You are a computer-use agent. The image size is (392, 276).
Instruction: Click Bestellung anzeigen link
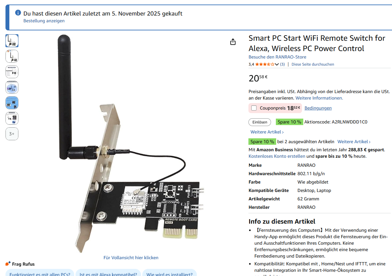44,21
